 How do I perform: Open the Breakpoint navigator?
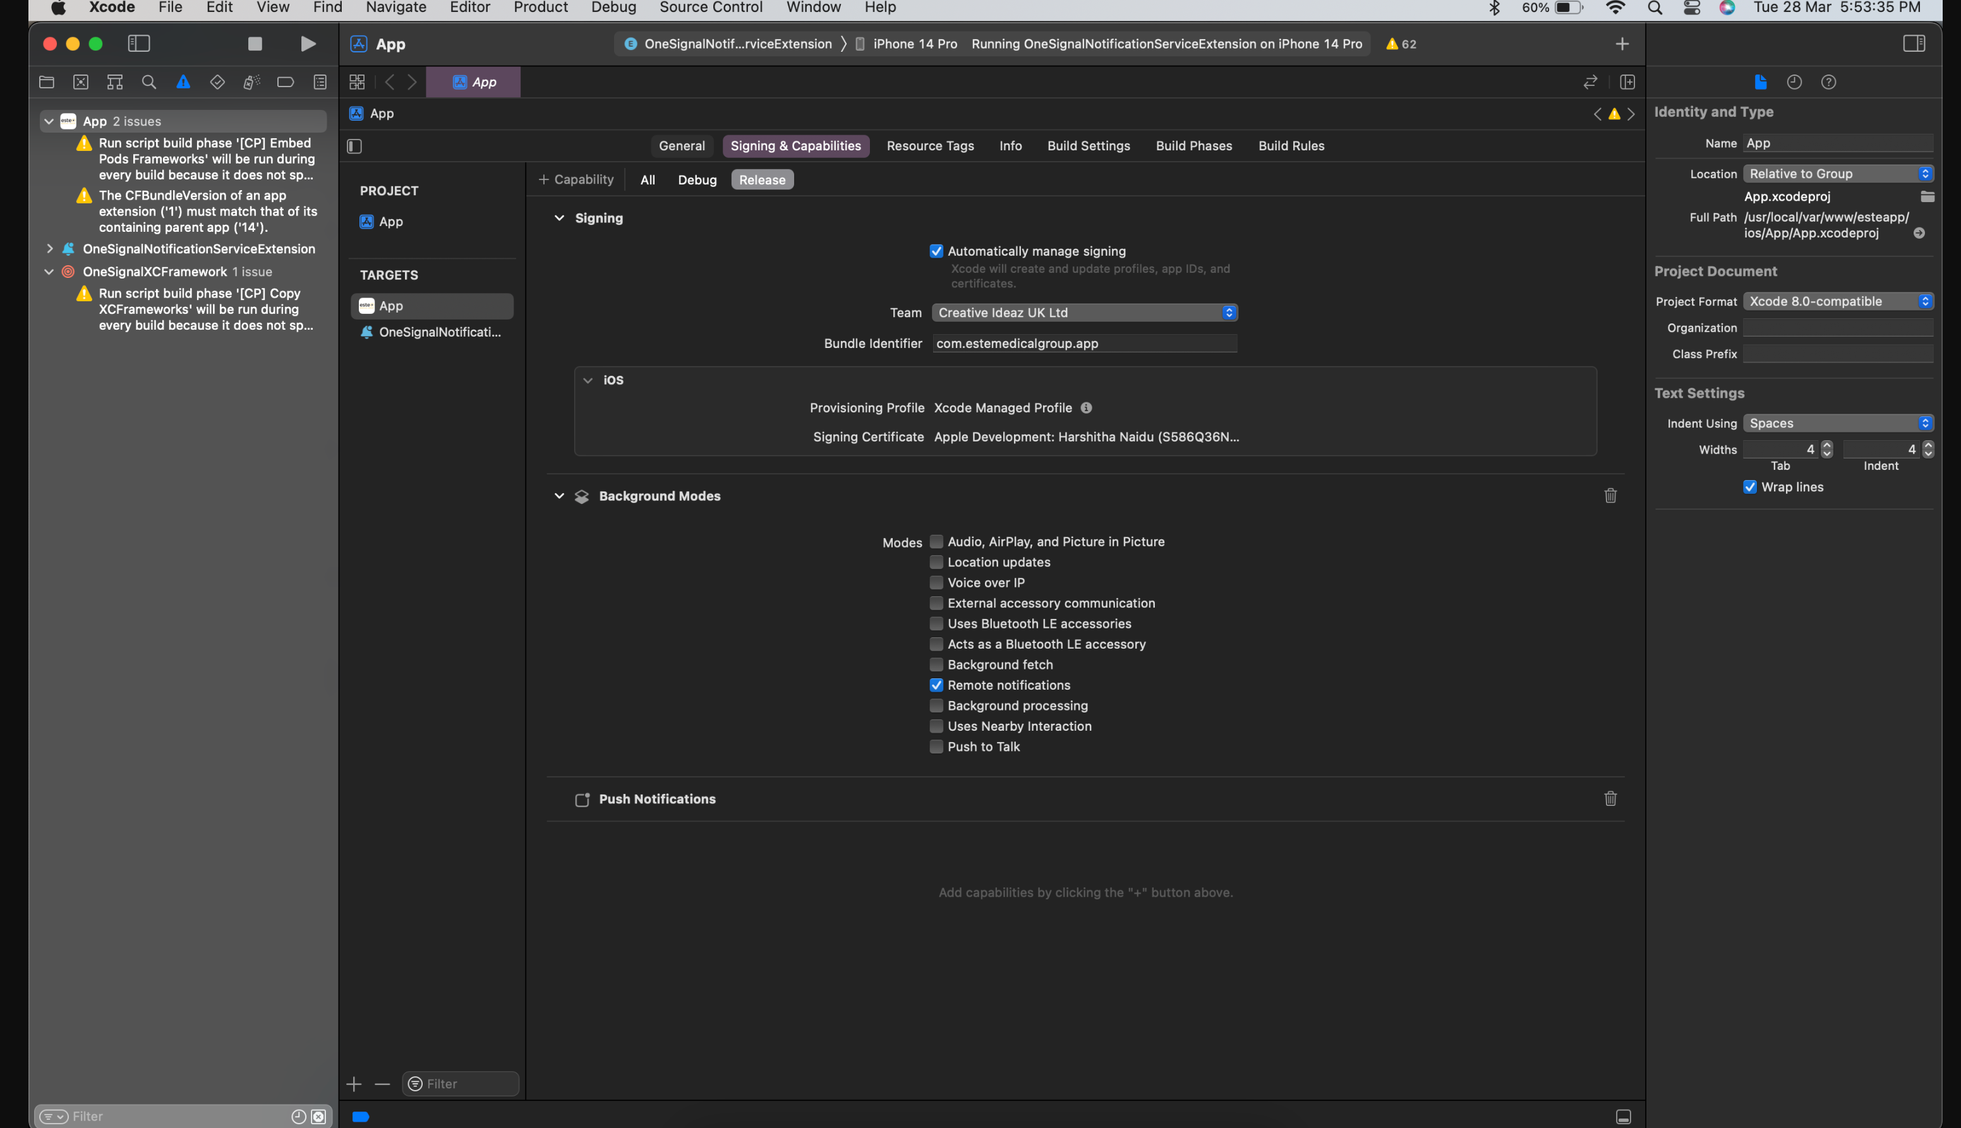pyautogui.click(x=285, y=82)
